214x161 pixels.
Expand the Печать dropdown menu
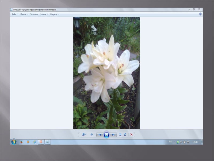pos(24,14)
